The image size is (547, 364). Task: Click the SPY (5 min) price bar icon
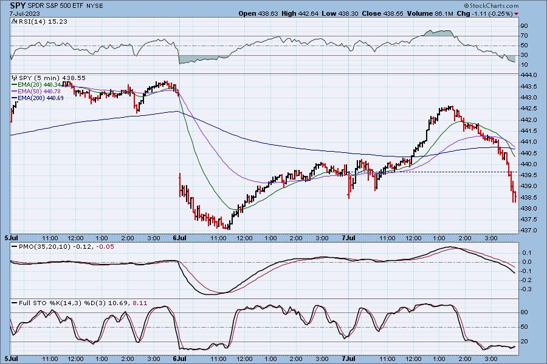[x=15, y=78]
